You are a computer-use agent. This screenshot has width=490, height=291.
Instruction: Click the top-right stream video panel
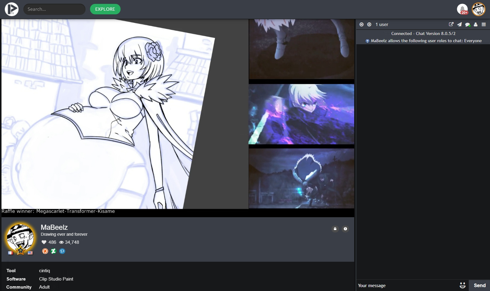pyautogui.click(x=302, y=49)
